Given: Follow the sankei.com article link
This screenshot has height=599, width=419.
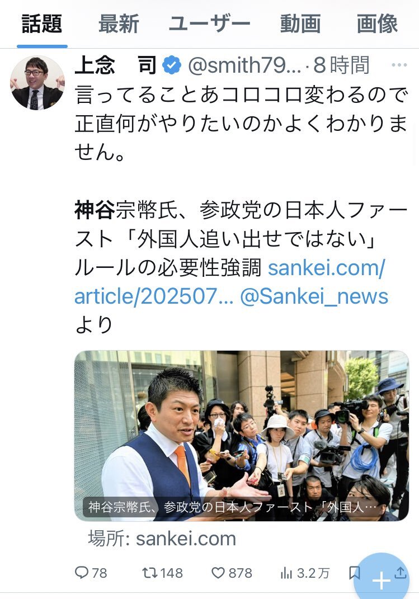Looking at the screenshot, I should 229,282.
